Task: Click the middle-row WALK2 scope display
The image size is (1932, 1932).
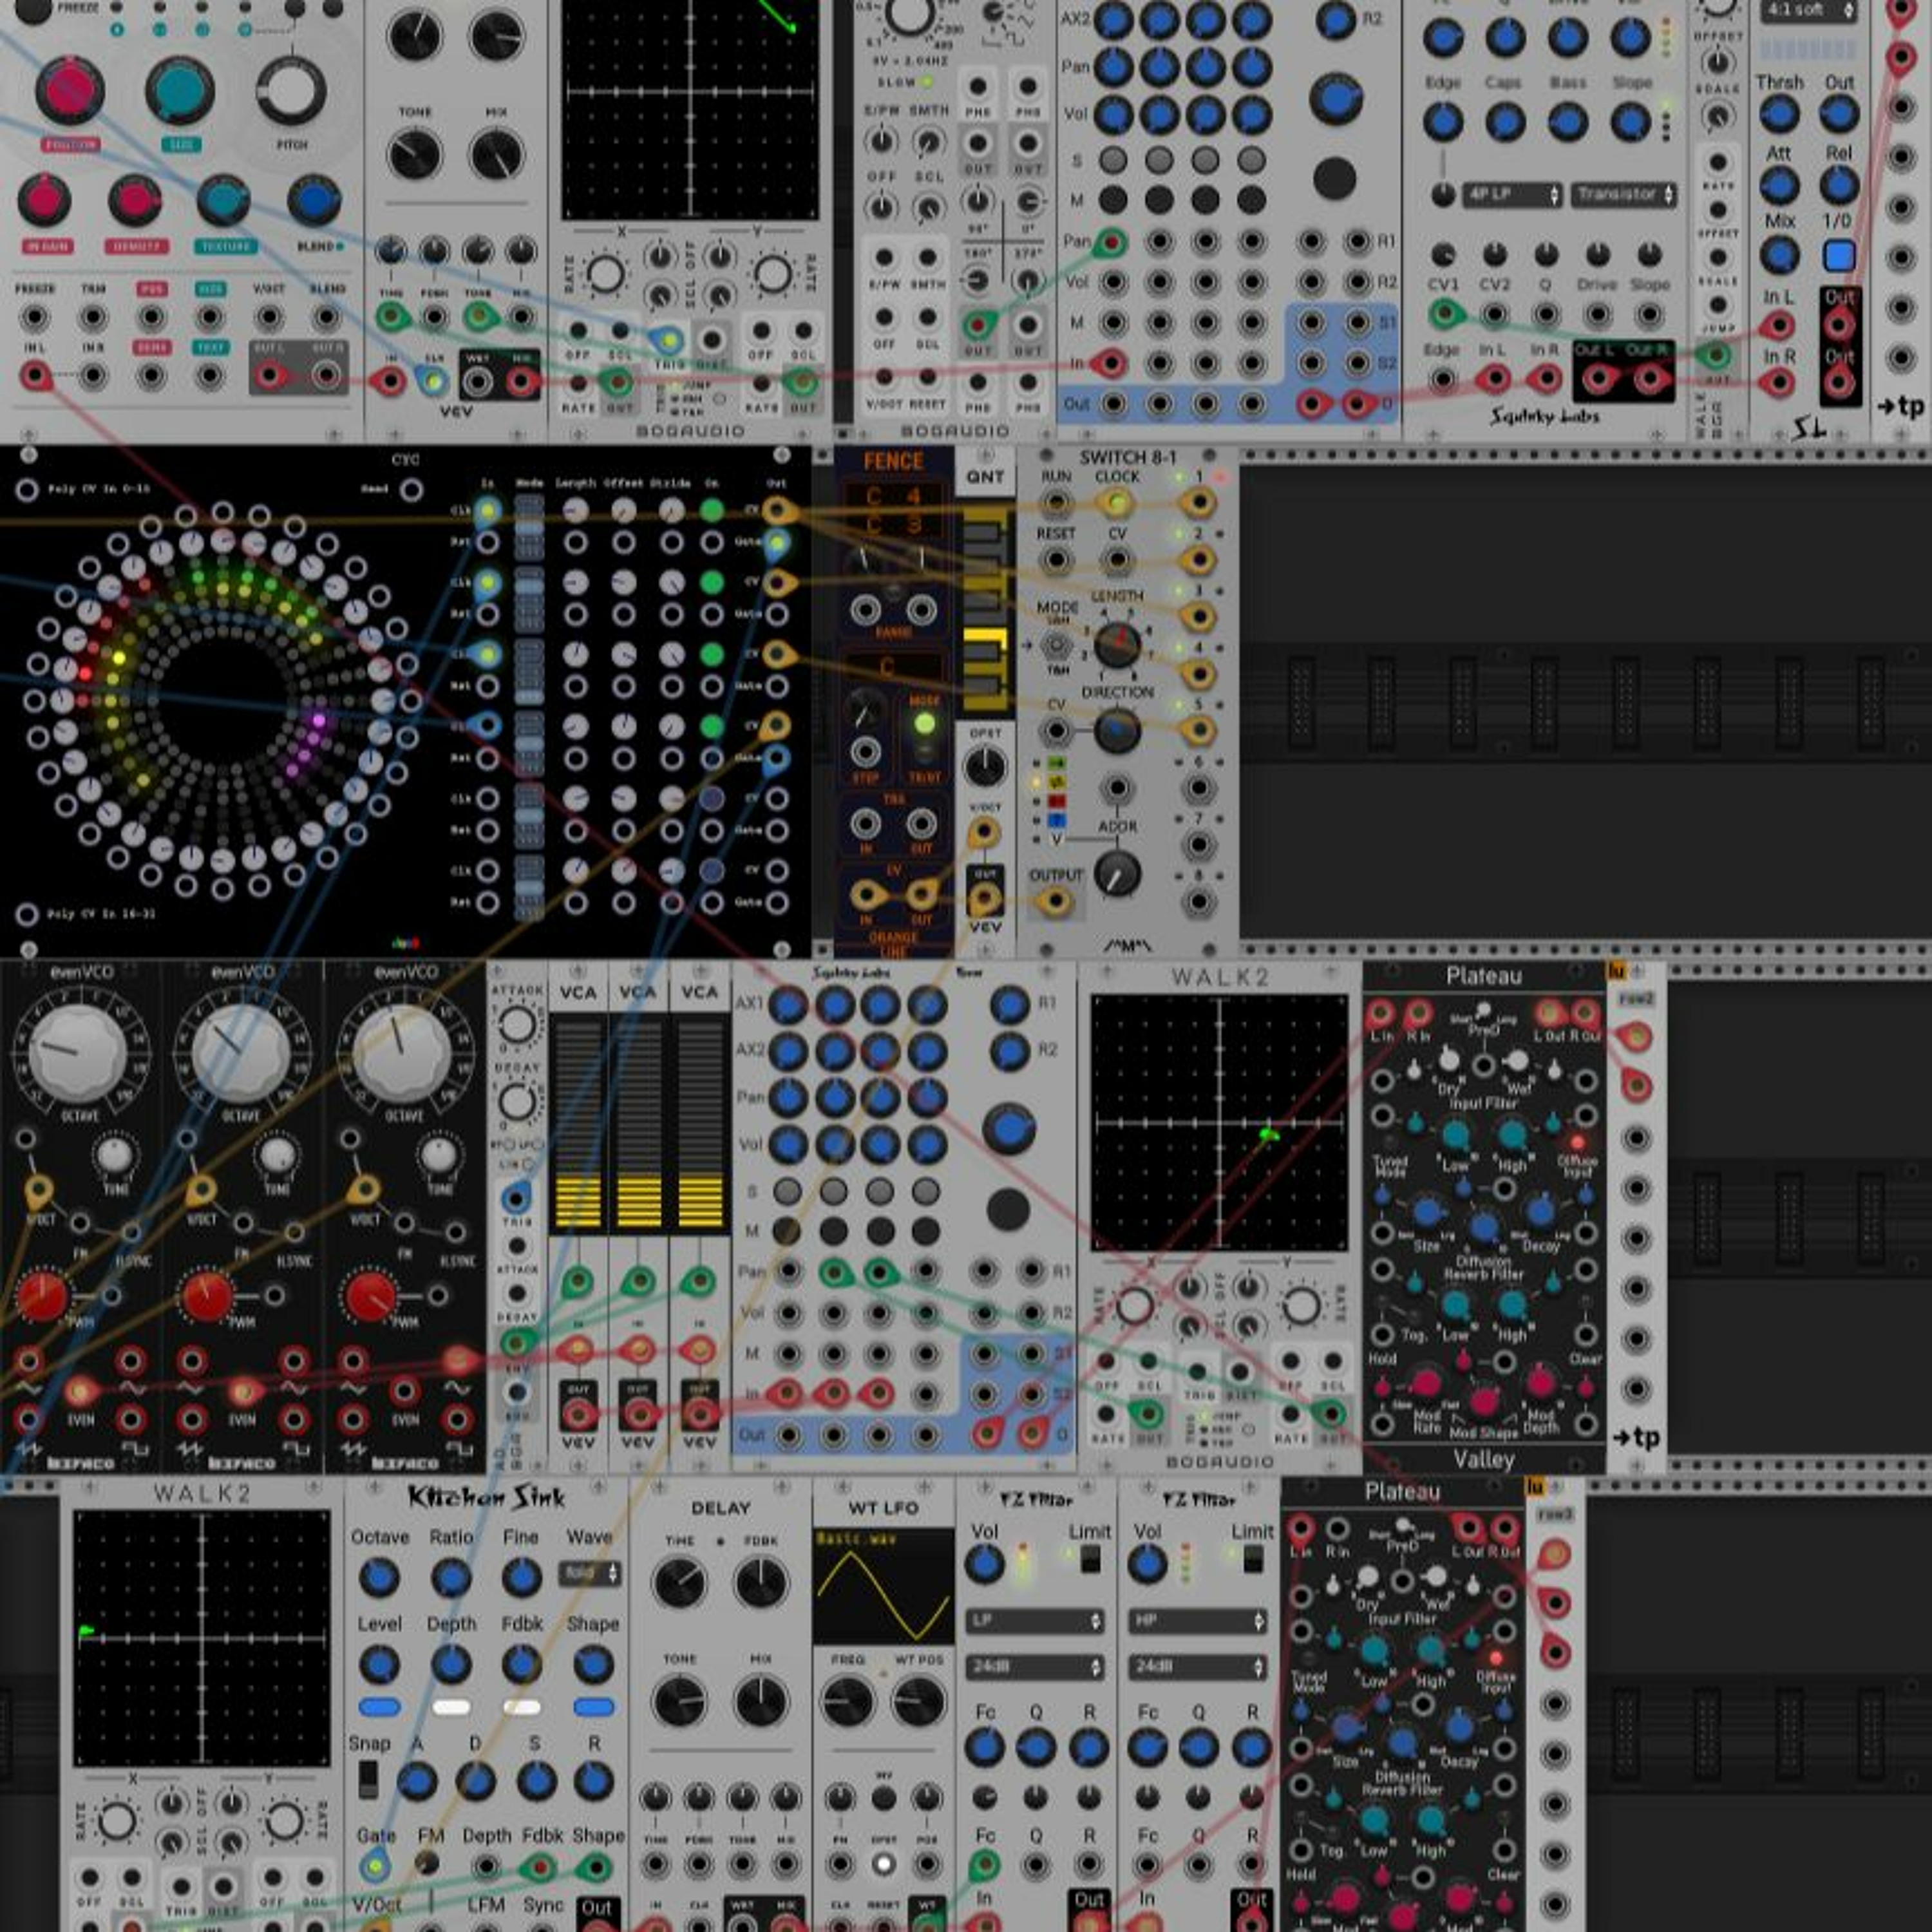Action: tap(1219, 1122)
